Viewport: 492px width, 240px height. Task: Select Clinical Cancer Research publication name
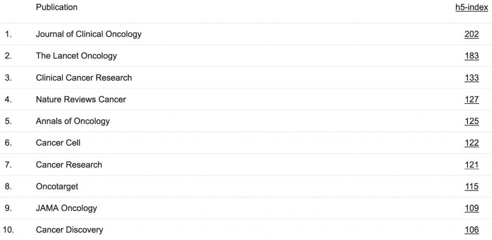(x=84, y=77)
